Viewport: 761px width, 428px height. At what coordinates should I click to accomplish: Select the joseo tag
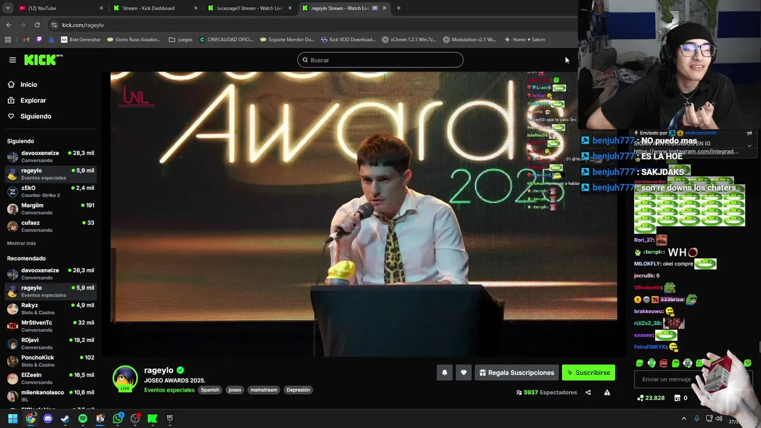click(235, 390)
